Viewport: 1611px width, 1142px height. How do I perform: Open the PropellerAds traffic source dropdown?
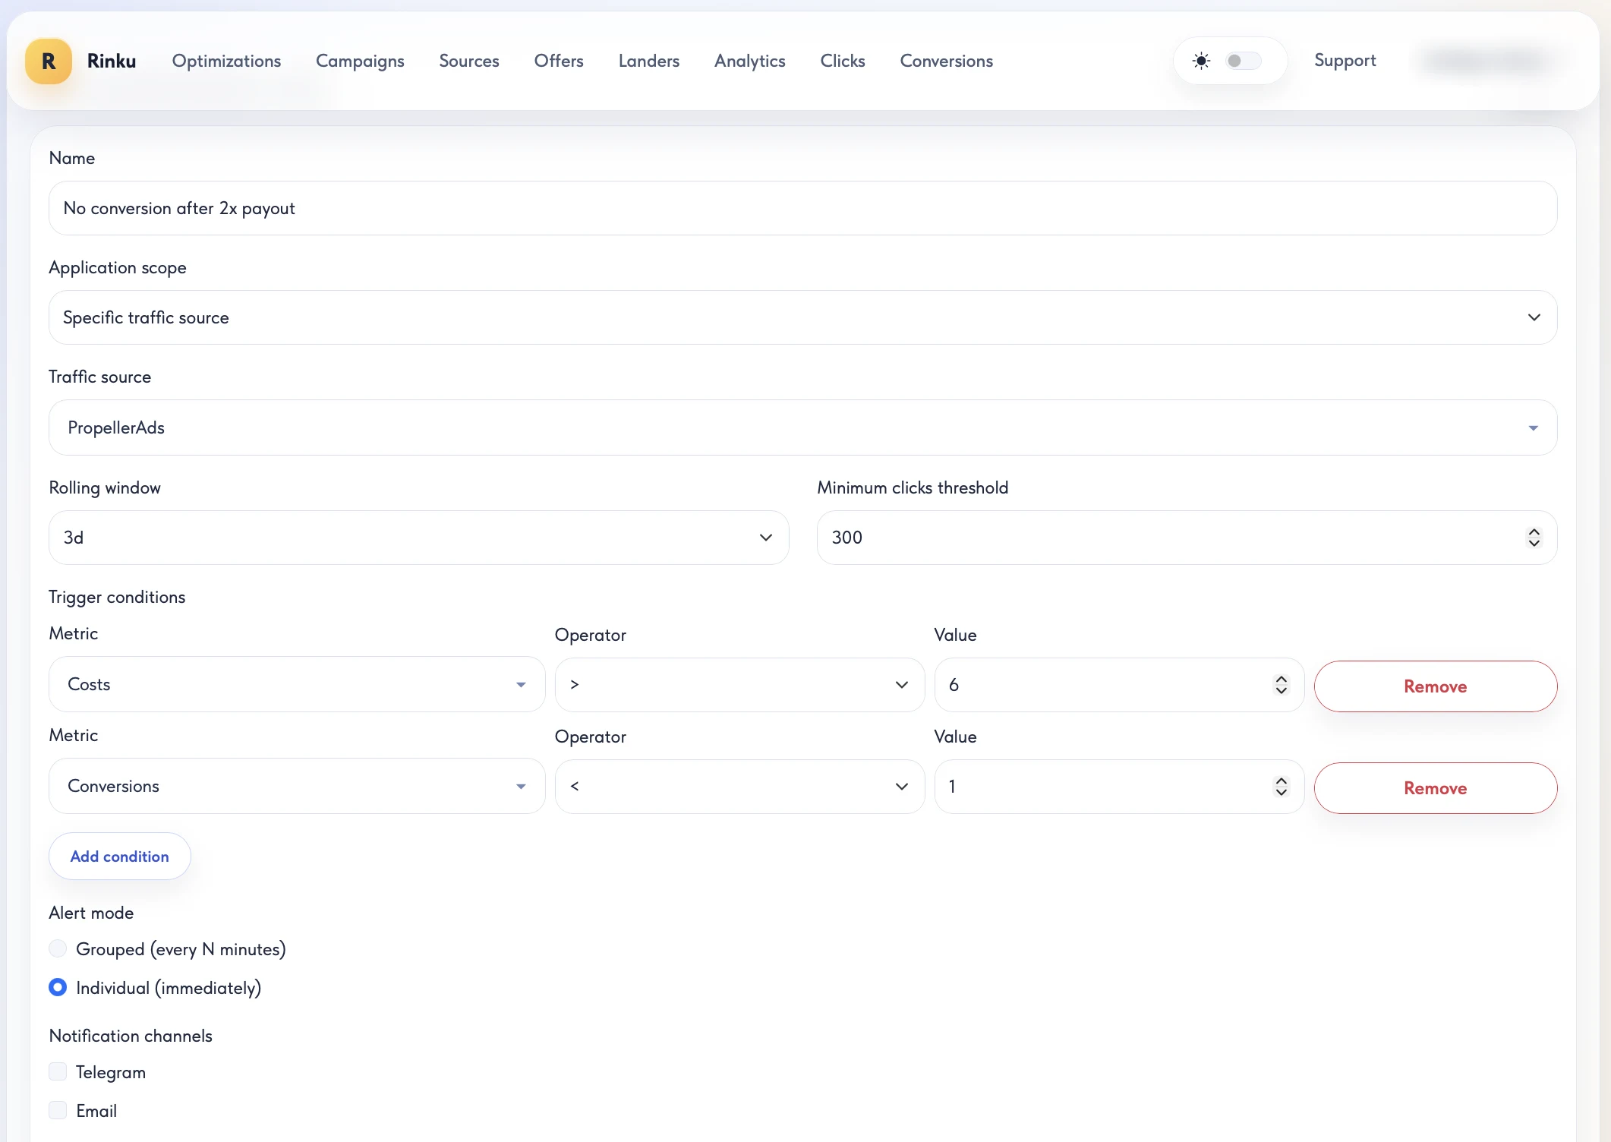coord(803,427)
